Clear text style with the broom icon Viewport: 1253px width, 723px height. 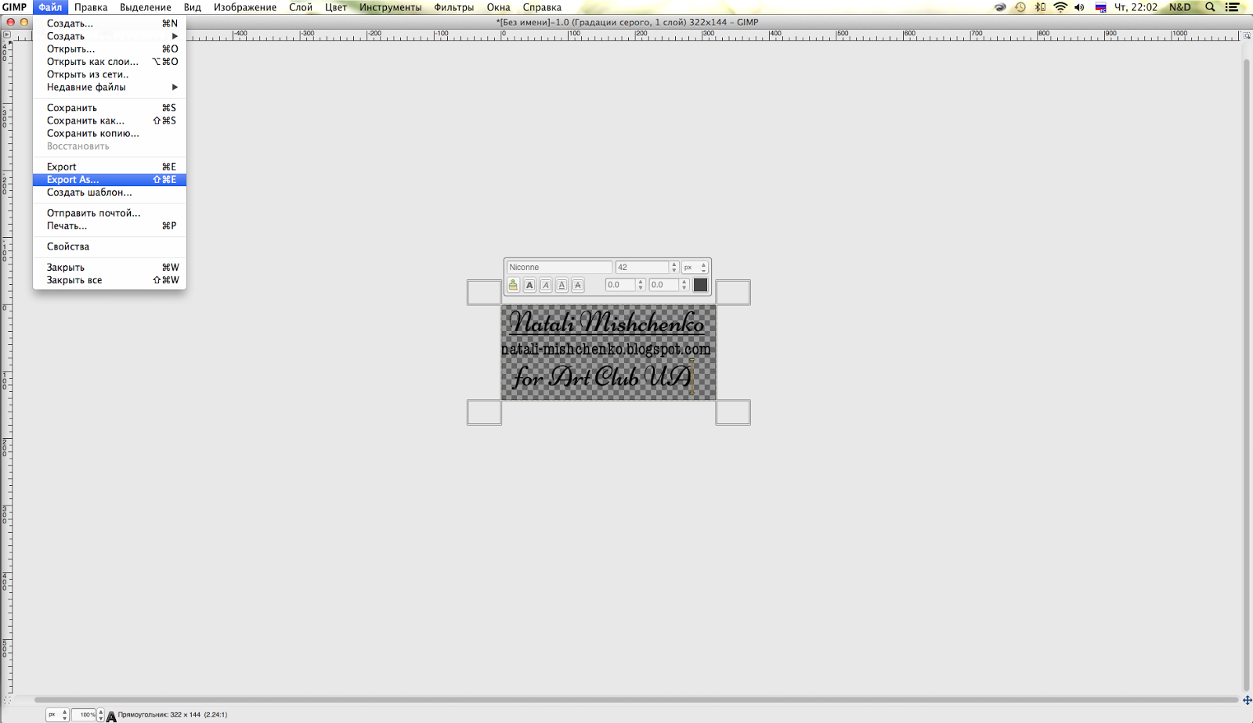coord(513,286)
